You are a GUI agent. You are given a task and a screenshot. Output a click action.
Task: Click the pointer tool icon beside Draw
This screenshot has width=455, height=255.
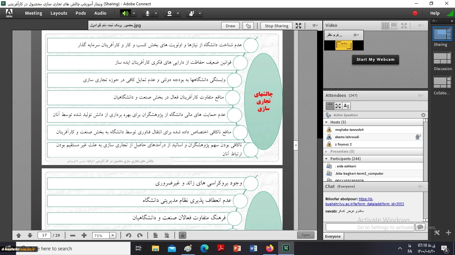[x=248, y=26]
